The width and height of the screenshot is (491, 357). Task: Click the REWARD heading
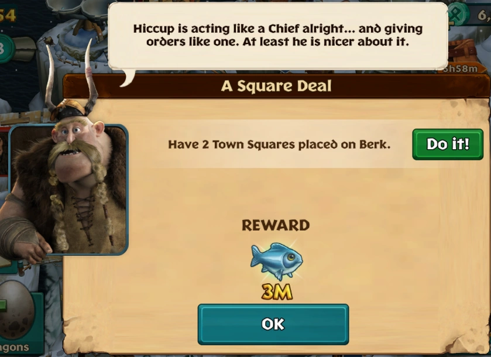click(x=276, y=225)
